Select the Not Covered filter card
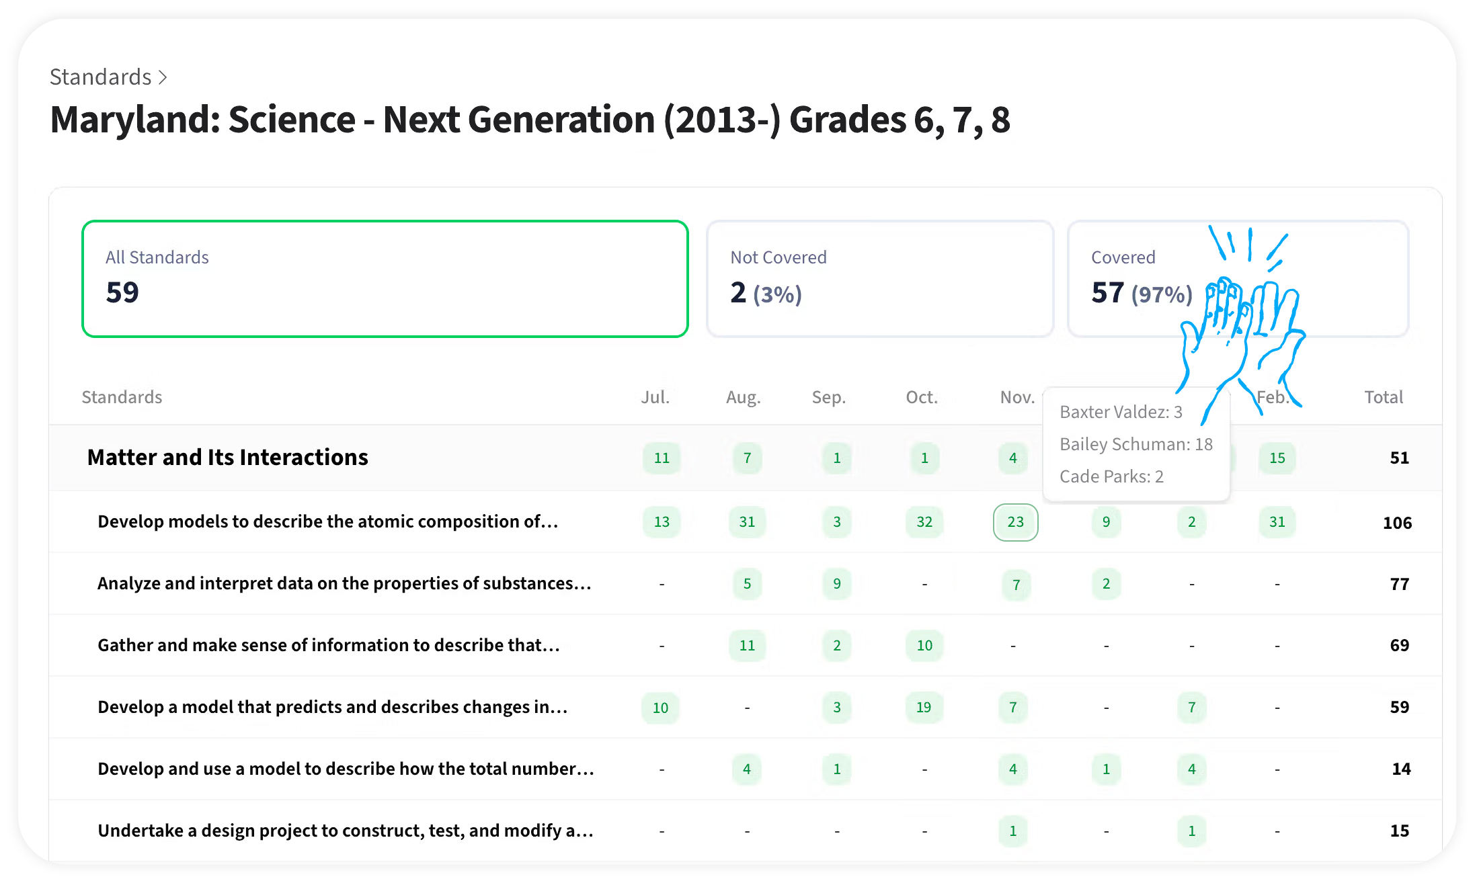The width and height of the screenshot is (1475, 883). (x=879, y=278)
